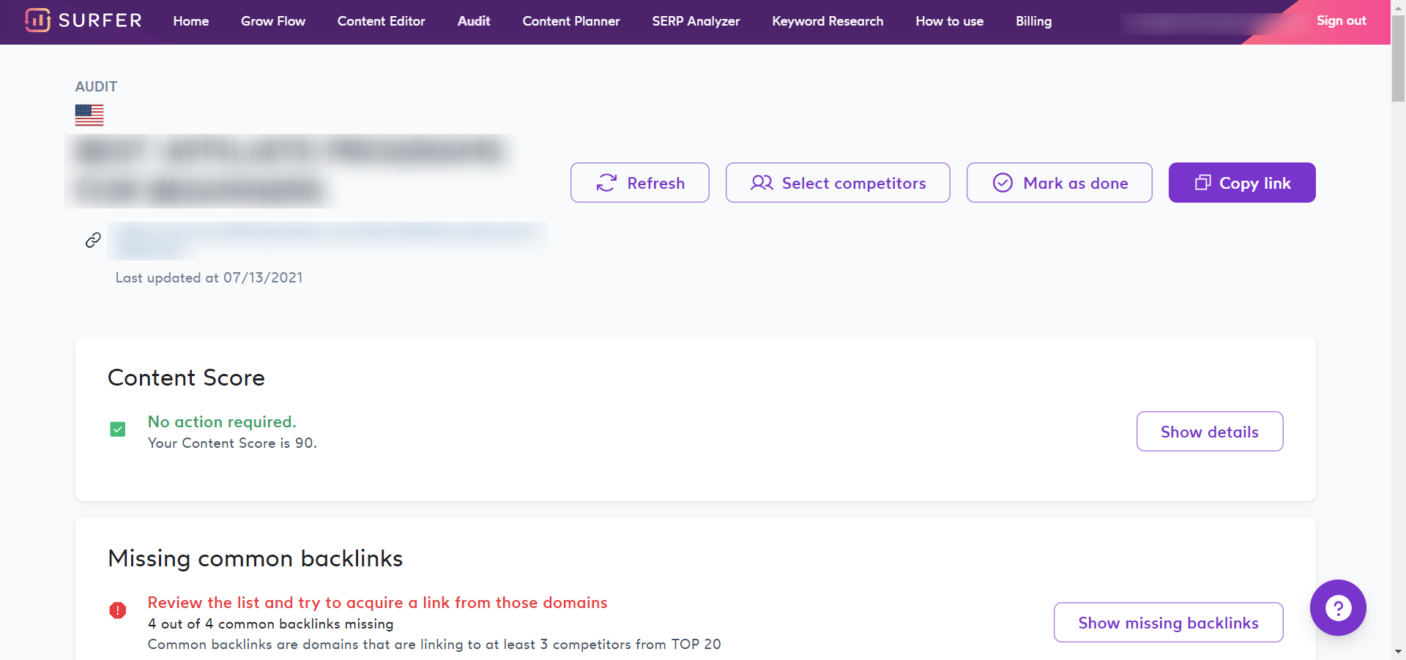This screenshot has width=1406, height=660.
Task: Mark the audit as done
Action: [x=1059, y=182]
